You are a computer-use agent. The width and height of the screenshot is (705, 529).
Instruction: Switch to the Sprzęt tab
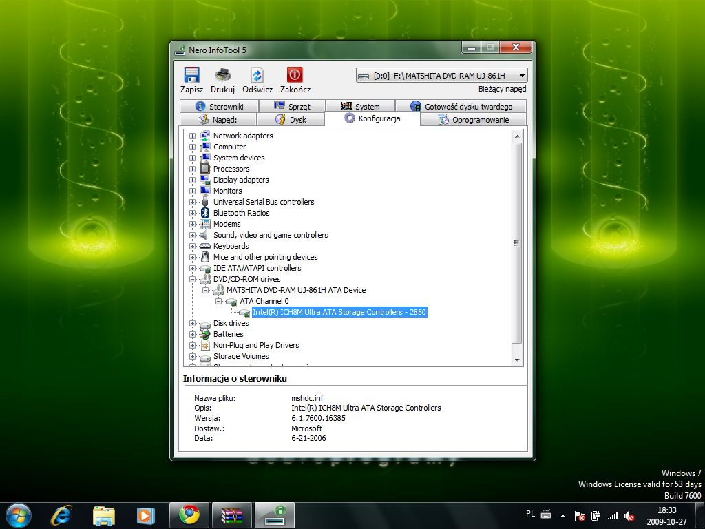[292, 106]
